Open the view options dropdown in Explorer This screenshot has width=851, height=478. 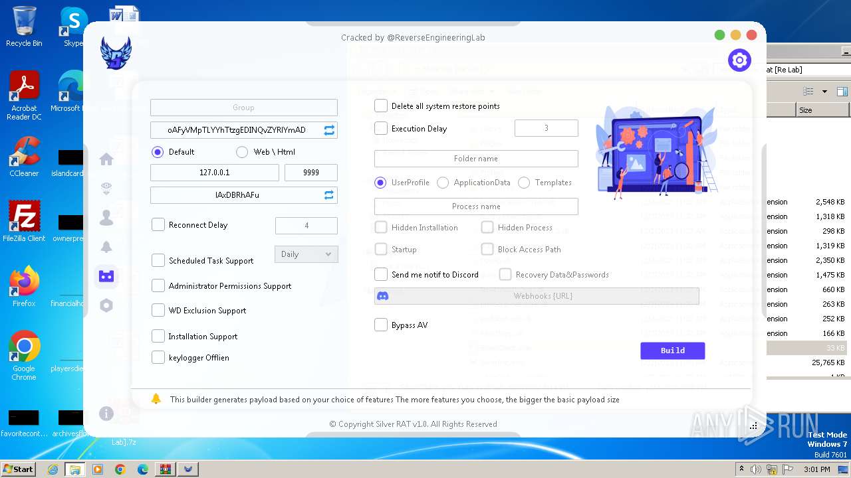click(x=824, y=91)
